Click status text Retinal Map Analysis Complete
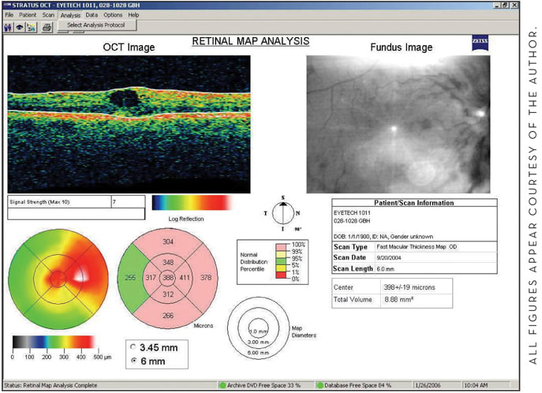This screenshot has width=542, height=393. coord(50,385)
